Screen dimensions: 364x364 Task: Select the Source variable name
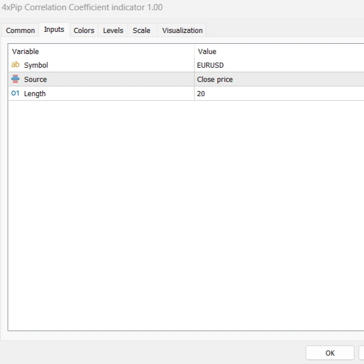pos(35,79)
